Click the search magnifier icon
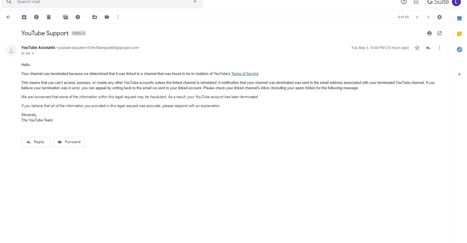 (9, 2)
